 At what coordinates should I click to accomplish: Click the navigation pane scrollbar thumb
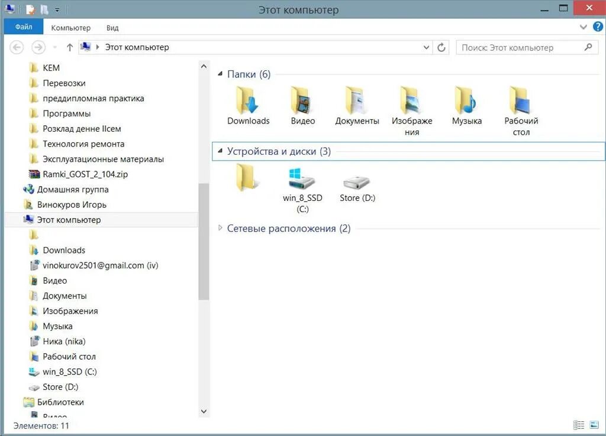[x=204, y=242]
